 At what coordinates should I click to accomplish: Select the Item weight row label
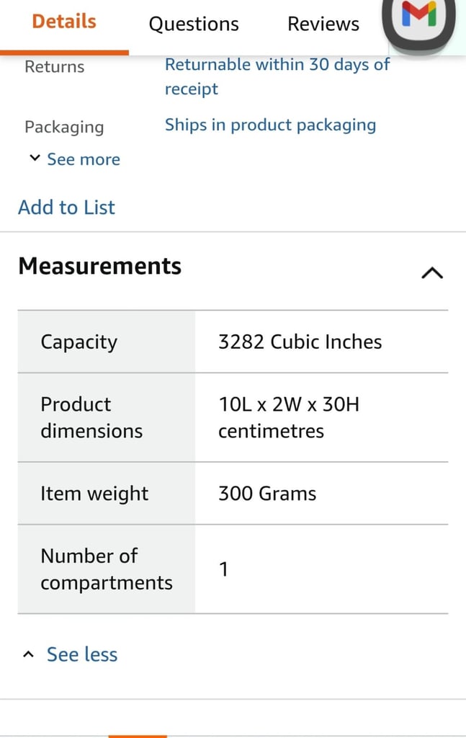[x=94, y=493]
